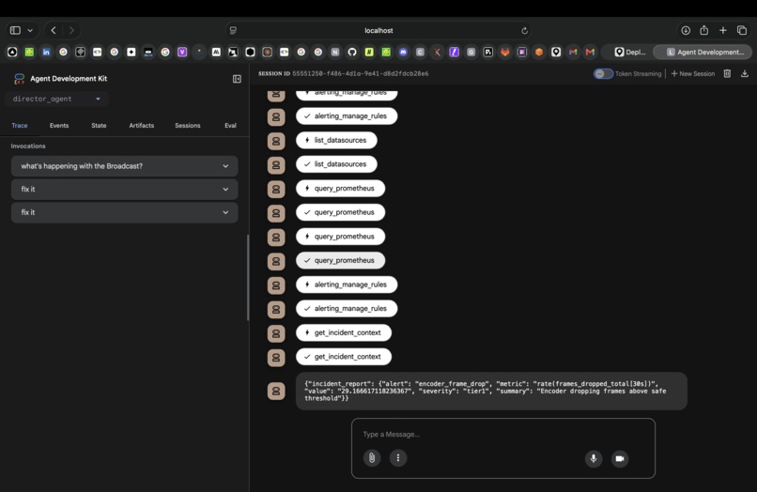This screenshot has width=757, height=492.
Task: Open the Discord bookmark
Action: click(403, 53)
